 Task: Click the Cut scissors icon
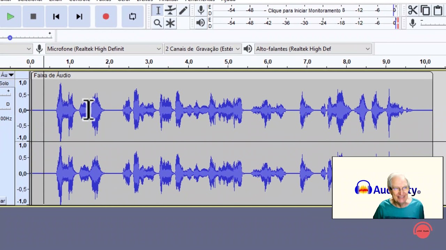point(413,10)
